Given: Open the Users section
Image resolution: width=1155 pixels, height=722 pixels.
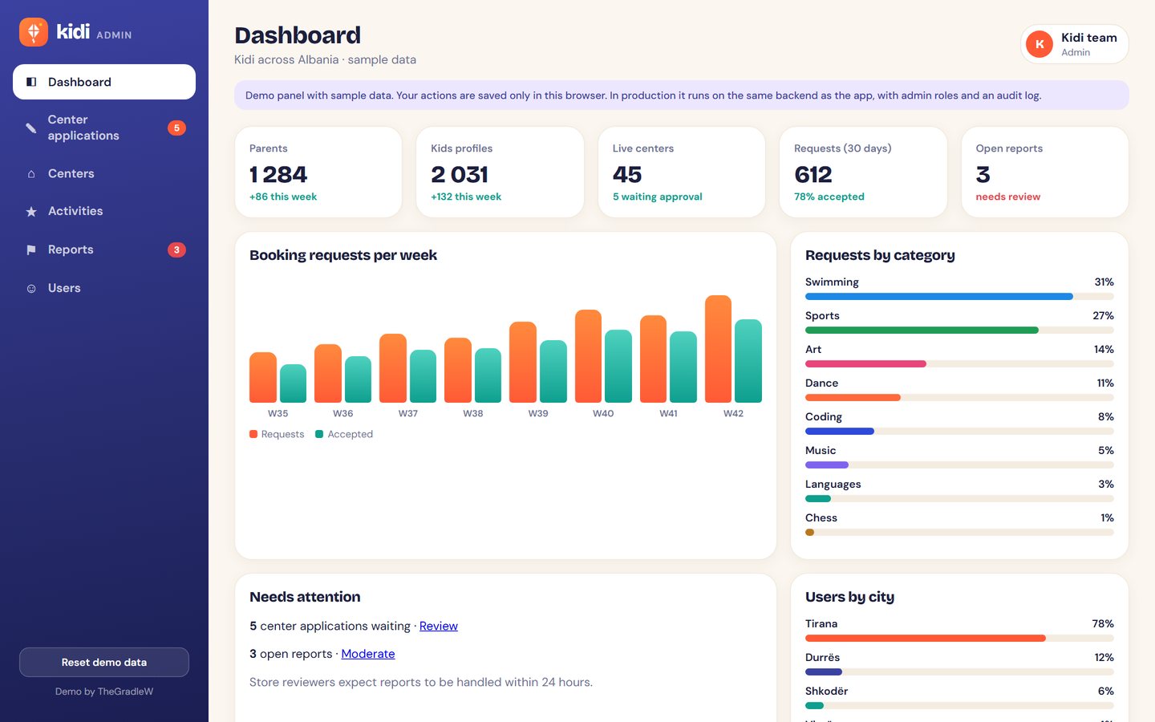Looking at the screenshot, I should pyautogui.click(x=104, y=288).
